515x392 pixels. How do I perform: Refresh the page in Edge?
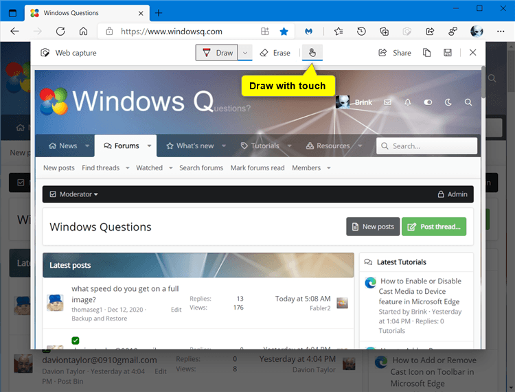tap(60, 32)
